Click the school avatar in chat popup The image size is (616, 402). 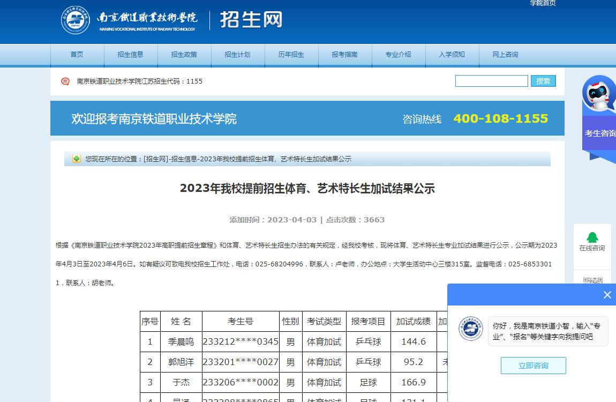(471, 328)
